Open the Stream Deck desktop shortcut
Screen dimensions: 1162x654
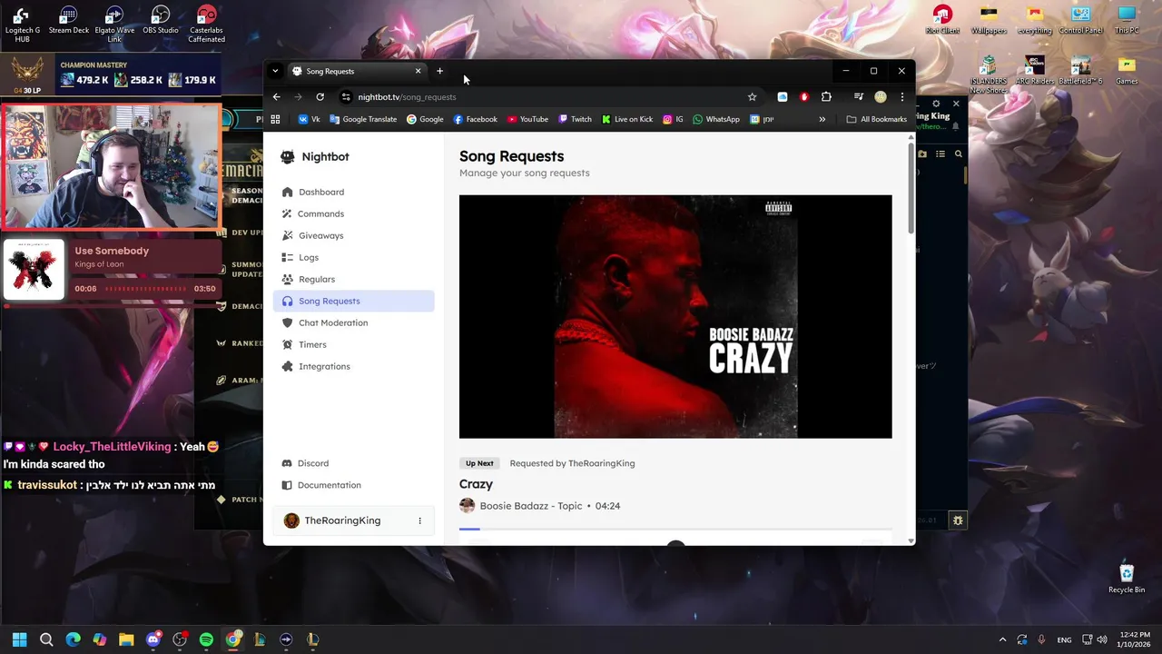(69, 21)
